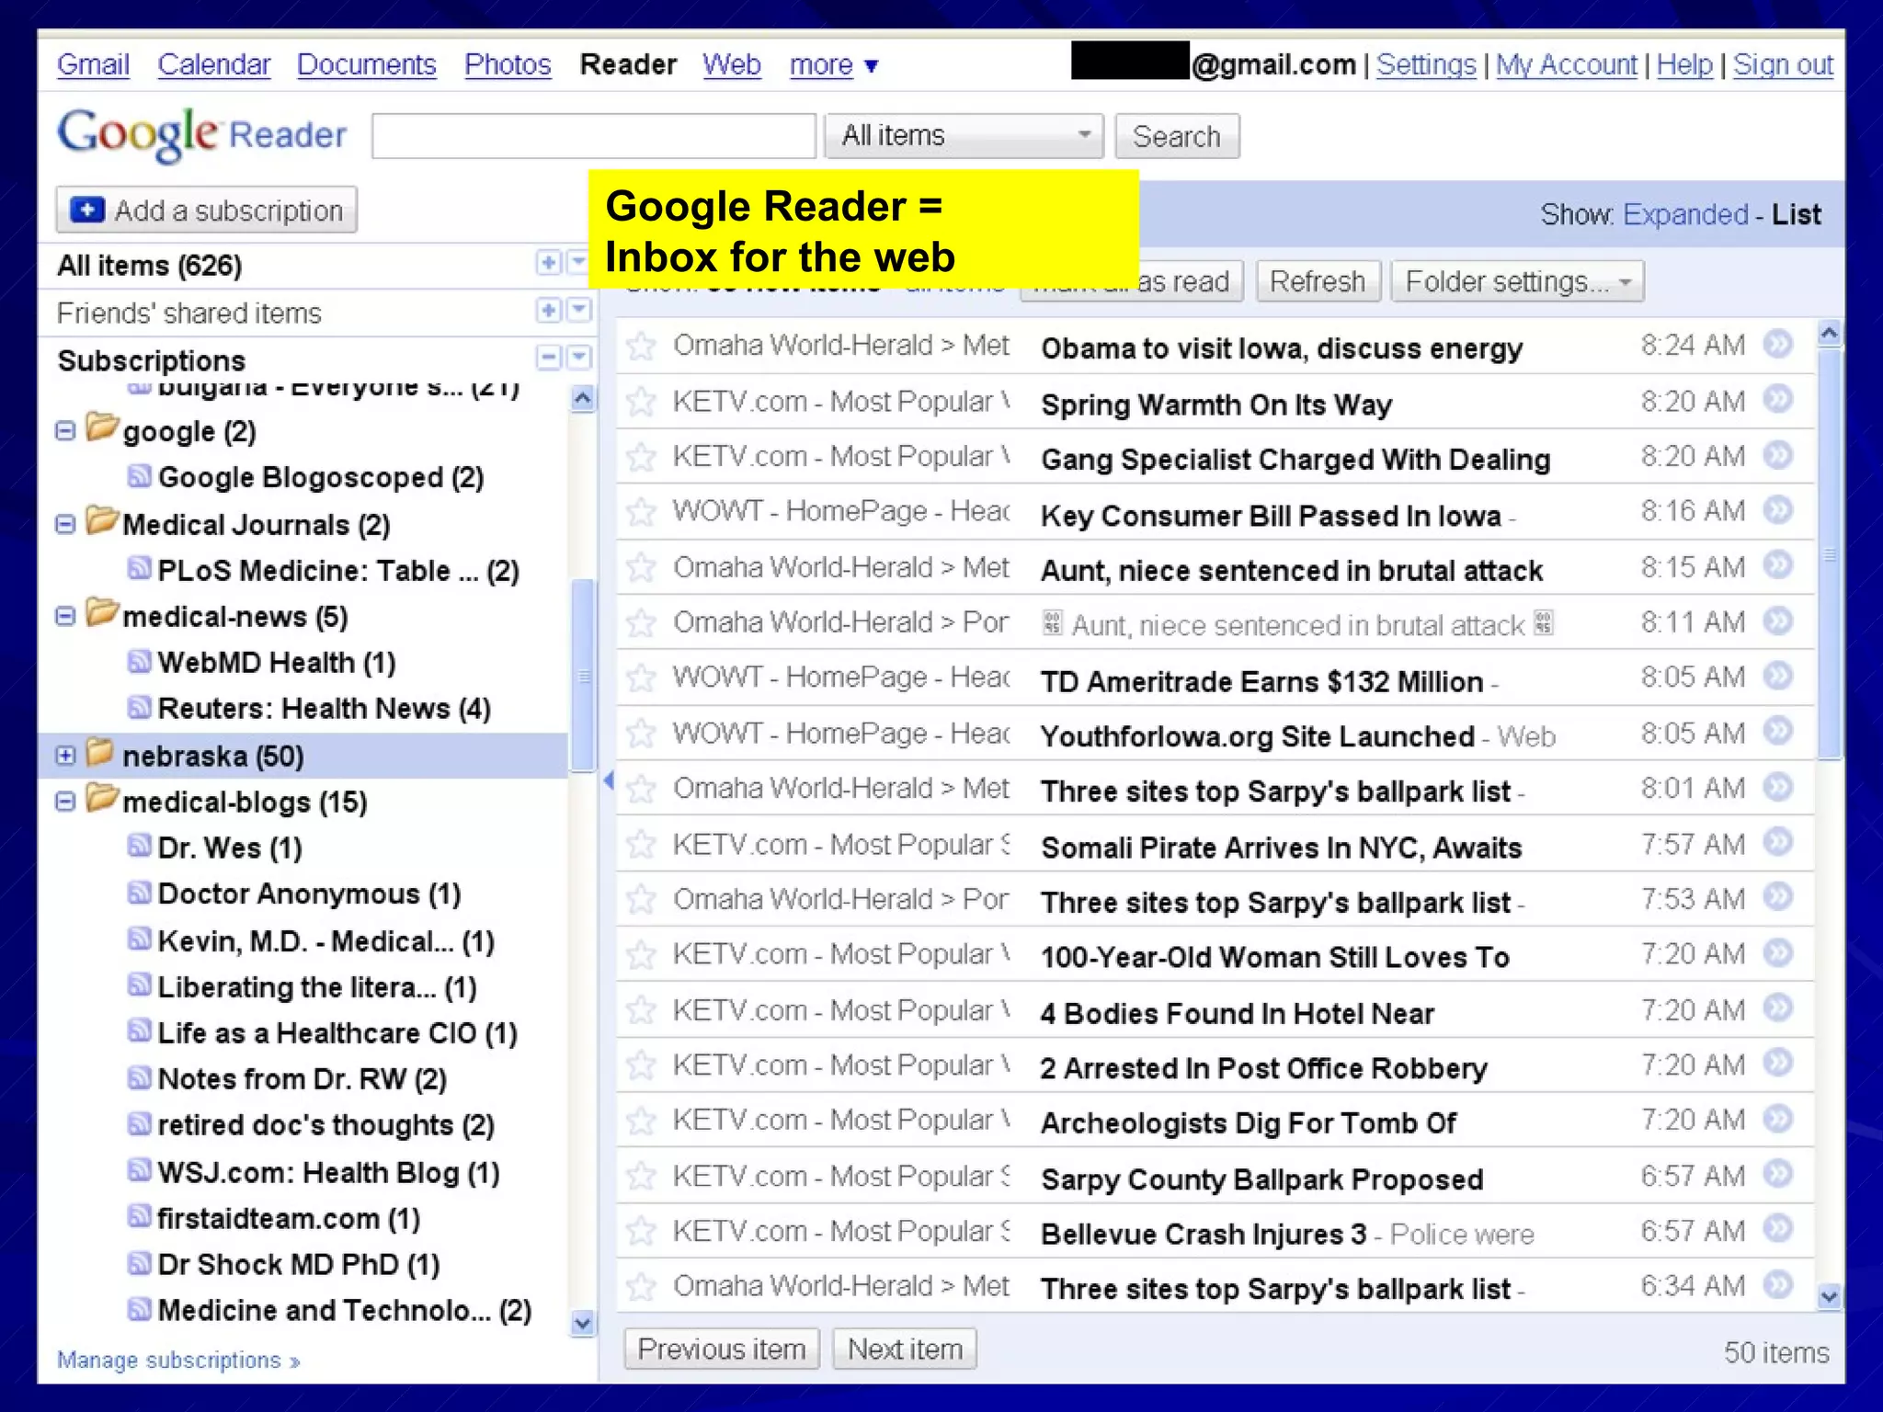Click the WSJ.com: Health Blog feed icon
This screenshot has height=1412, width=1883.
pyautogui.click(x=139, y=1170)
